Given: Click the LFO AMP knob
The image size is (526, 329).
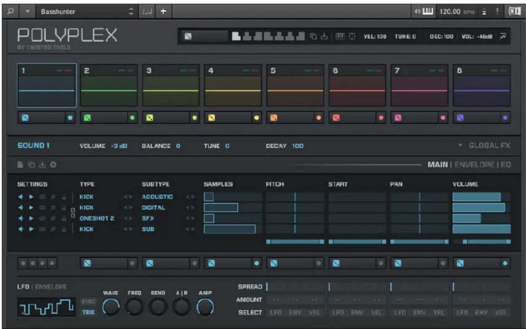Looking at the screenshot, I should tap(205, 307).
